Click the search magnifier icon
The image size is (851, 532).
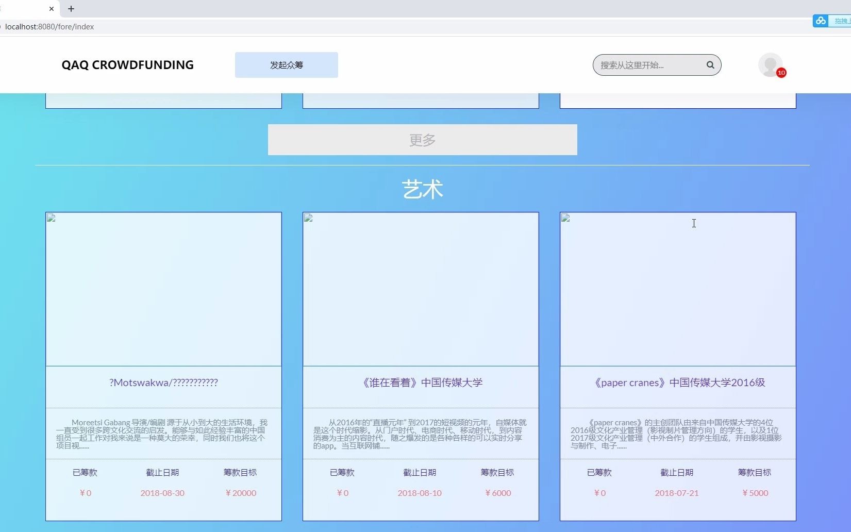710,65
